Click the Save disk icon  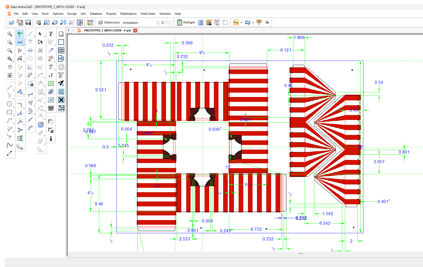[x=28, y=23]
